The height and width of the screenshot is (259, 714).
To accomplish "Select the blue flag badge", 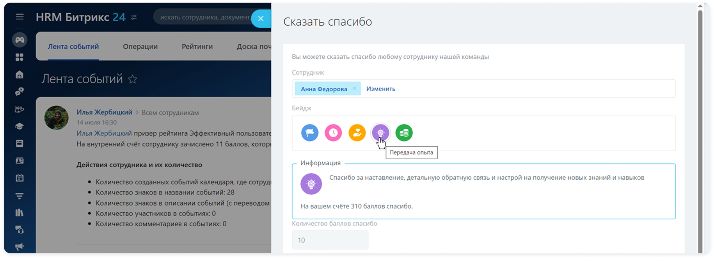I will [x=310, y=133].
